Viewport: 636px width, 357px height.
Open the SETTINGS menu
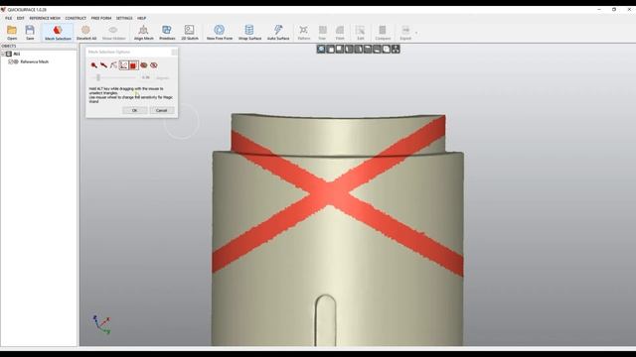(x=124, y=18)
